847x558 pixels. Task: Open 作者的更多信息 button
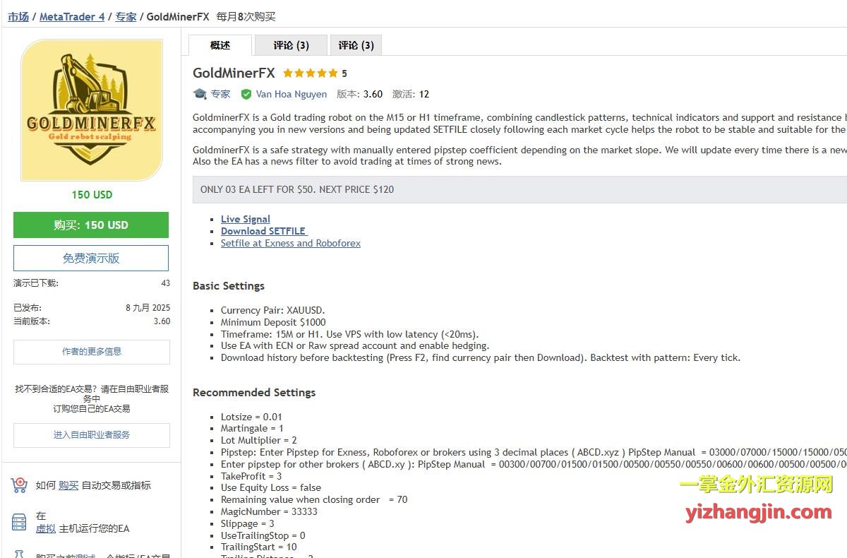click(x=92, y=352)
